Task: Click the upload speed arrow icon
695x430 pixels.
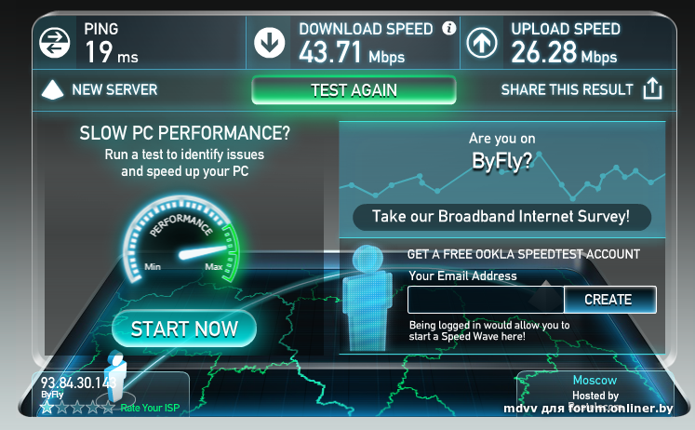Action: (x=481, y=43)
